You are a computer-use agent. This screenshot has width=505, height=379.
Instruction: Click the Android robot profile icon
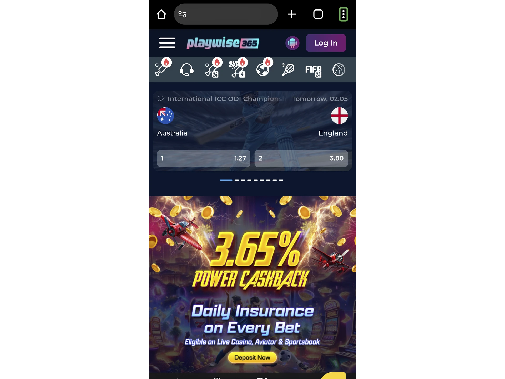click(x=292, y=43)
